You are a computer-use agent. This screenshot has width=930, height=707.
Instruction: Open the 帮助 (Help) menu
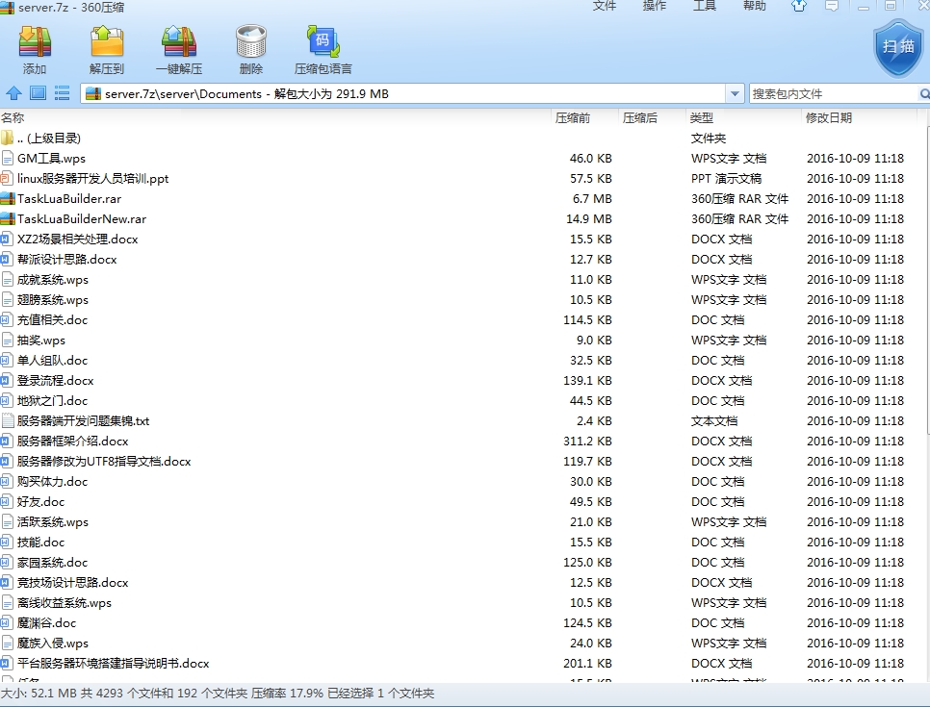tap(755, 6)
